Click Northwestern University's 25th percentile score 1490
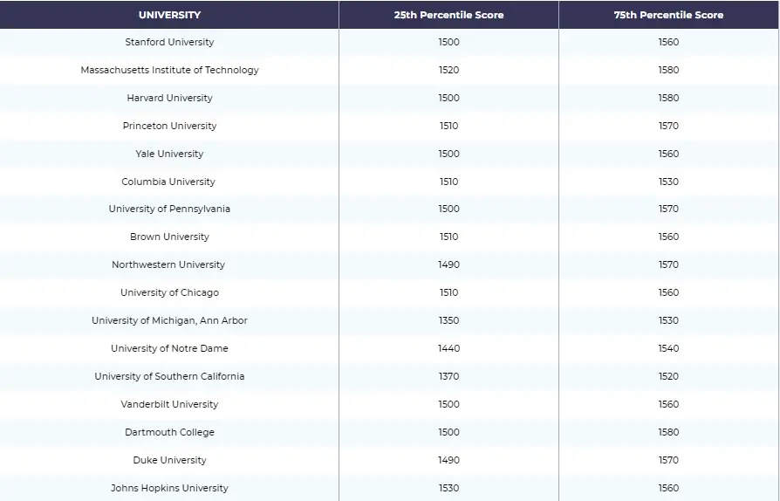Viewport: 780px width, 501px height. coord(448,264)
